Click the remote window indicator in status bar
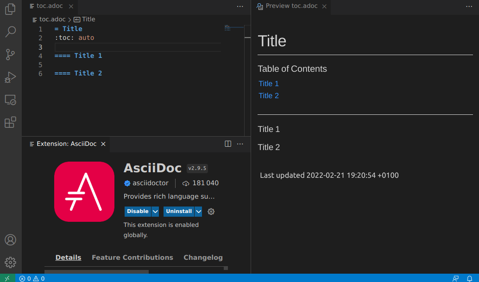The width and height of the screenshot is (479, 282). 7,278
